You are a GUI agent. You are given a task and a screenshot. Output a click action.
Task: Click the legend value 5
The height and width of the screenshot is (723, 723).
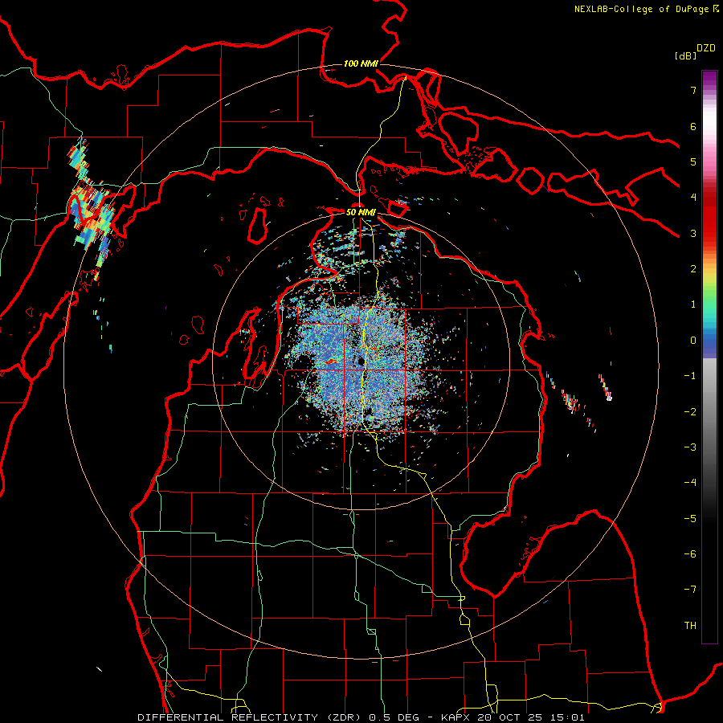coord(693,161)
